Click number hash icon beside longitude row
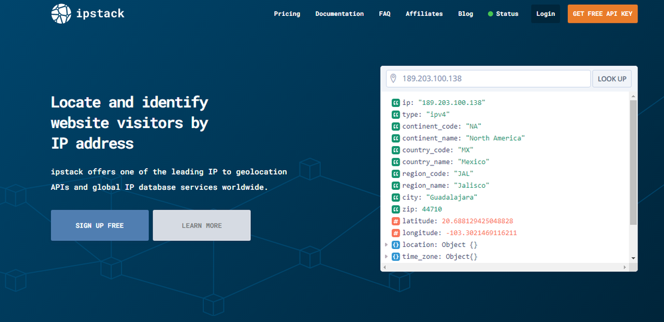Image resolution: width=664 pixels, height=322 pixels. 396,233
